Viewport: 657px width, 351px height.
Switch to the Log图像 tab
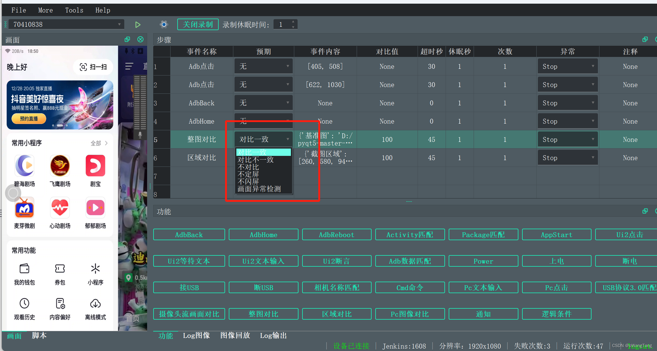click(196, 335)
